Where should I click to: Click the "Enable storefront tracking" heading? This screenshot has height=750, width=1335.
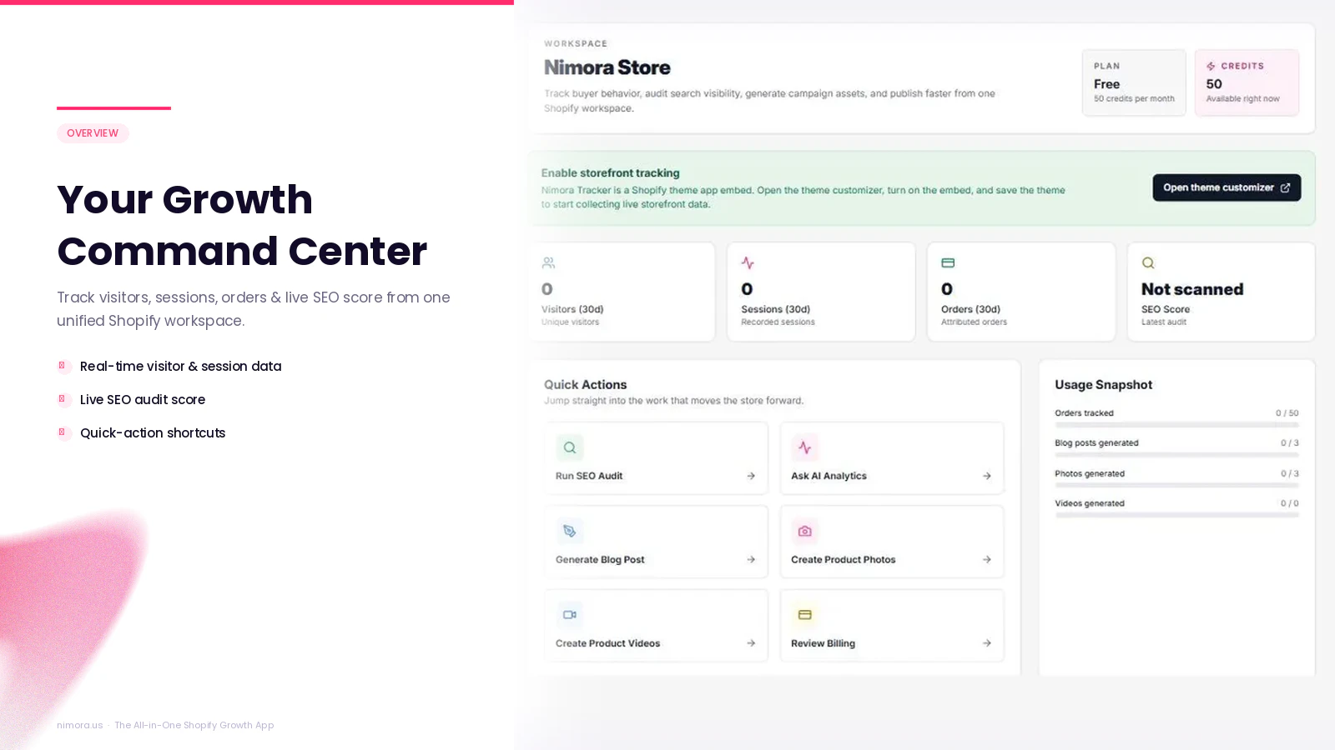[x=611, y=173]
